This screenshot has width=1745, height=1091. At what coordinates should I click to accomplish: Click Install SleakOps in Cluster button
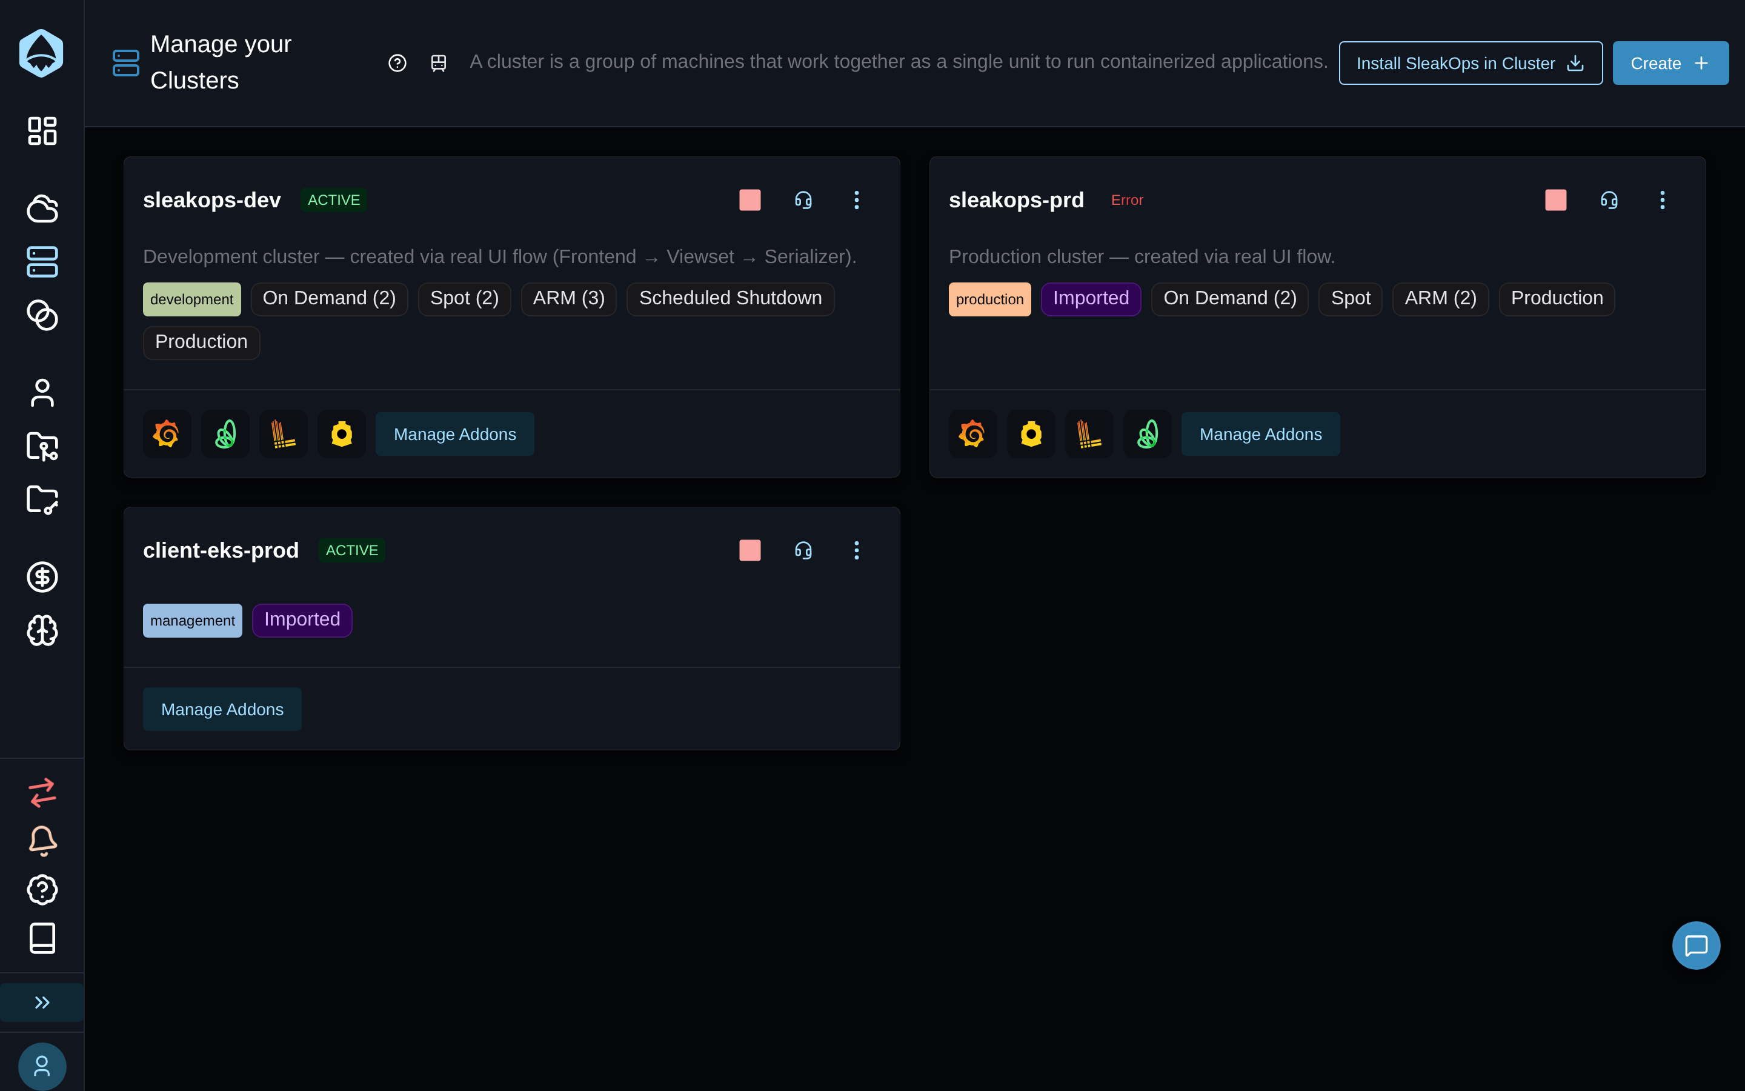pyautogui.click(x=1471, y=64)
